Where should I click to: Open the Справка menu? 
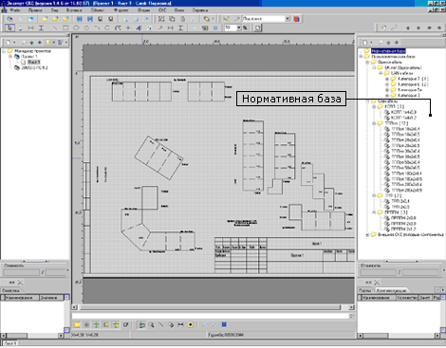pyautogui.click(x=200, y=10)
